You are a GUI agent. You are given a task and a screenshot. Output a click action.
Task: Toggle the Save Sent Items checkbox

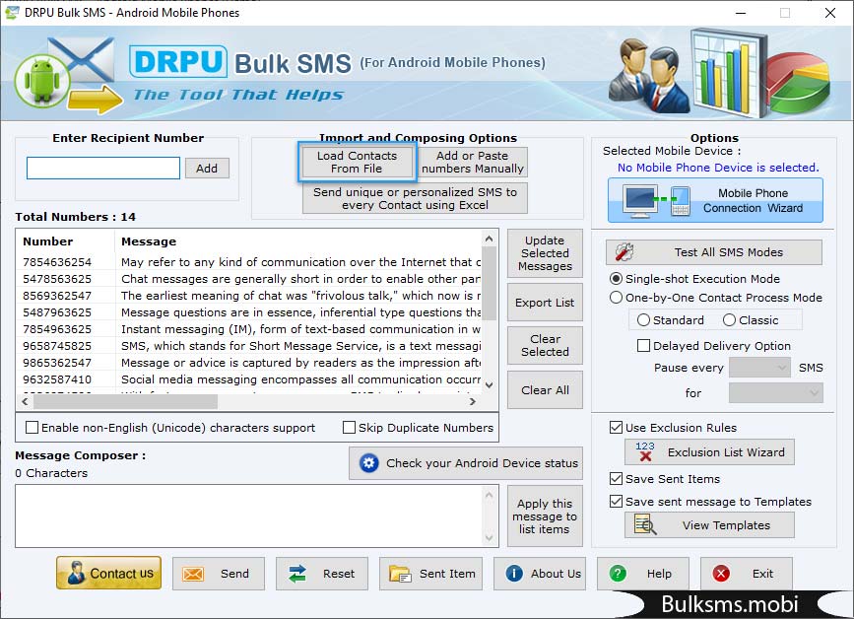click(616, 478)
